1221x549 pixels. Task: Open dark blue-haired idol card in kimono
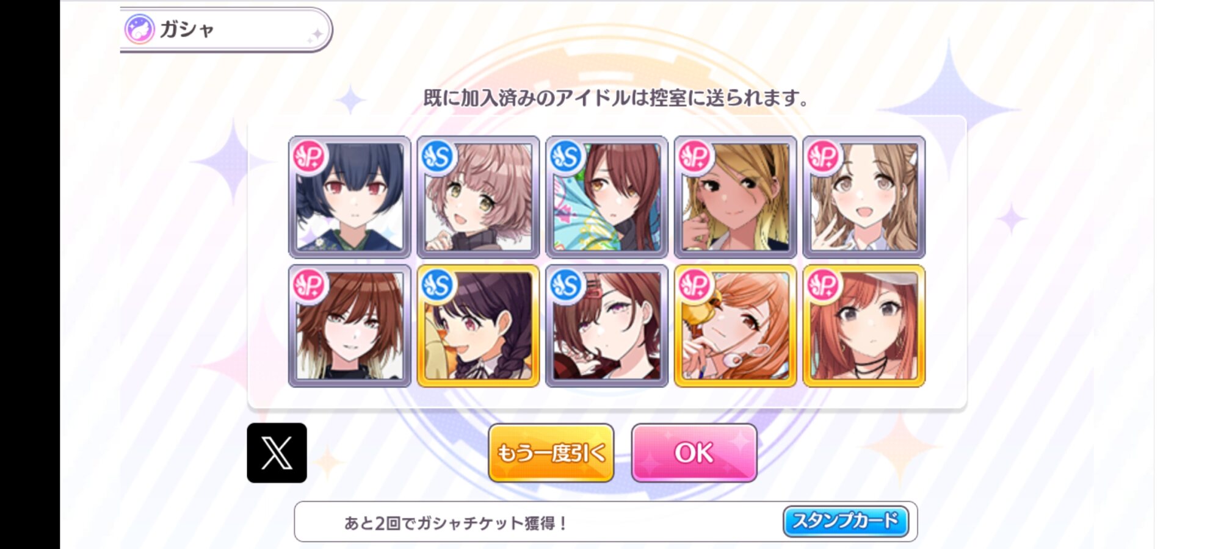(349, 197)
